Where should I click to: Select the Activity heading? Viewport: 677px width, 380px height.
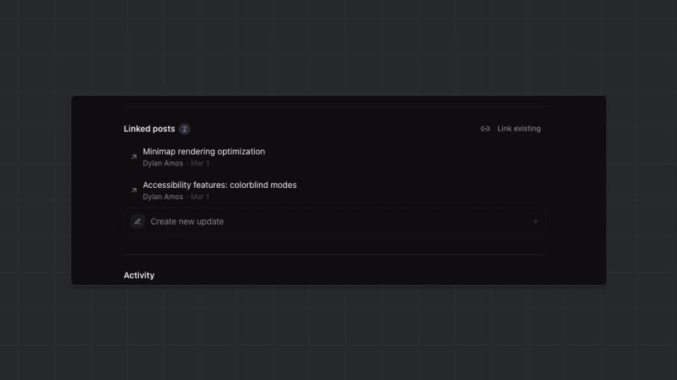(139, 275)
